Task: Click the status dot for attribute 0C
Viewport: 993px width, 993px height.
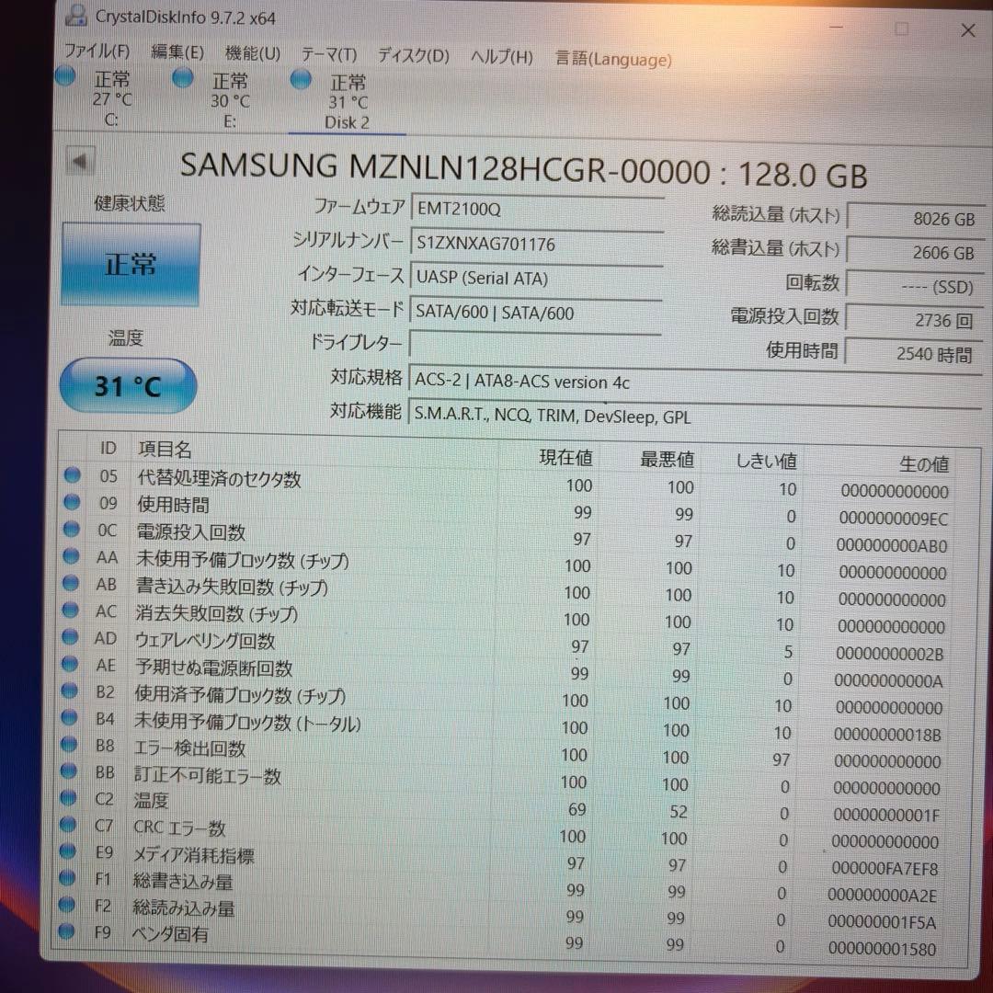Action: (x=72, y=528)
